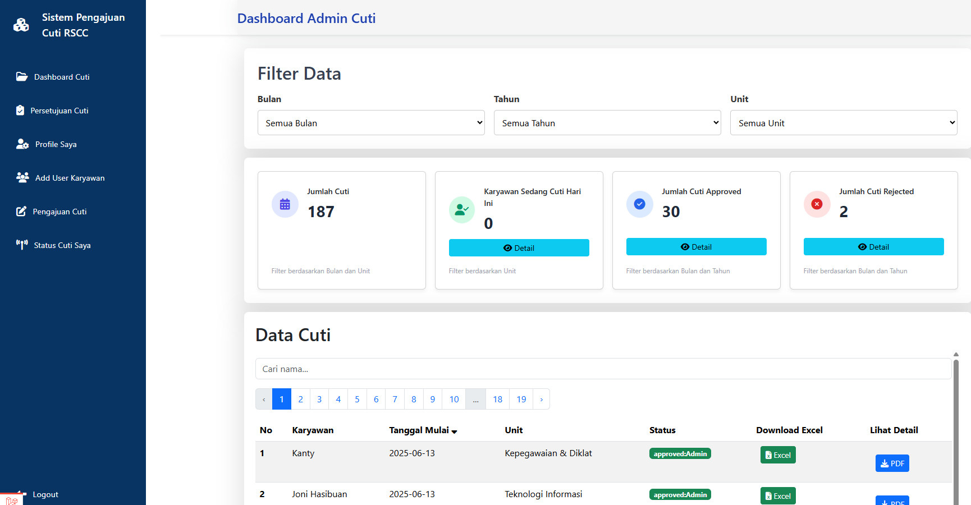This screenshot has width=971, height=505.
Task: Click the RSCC cubes logo icon
Action: tap(21, 25)
